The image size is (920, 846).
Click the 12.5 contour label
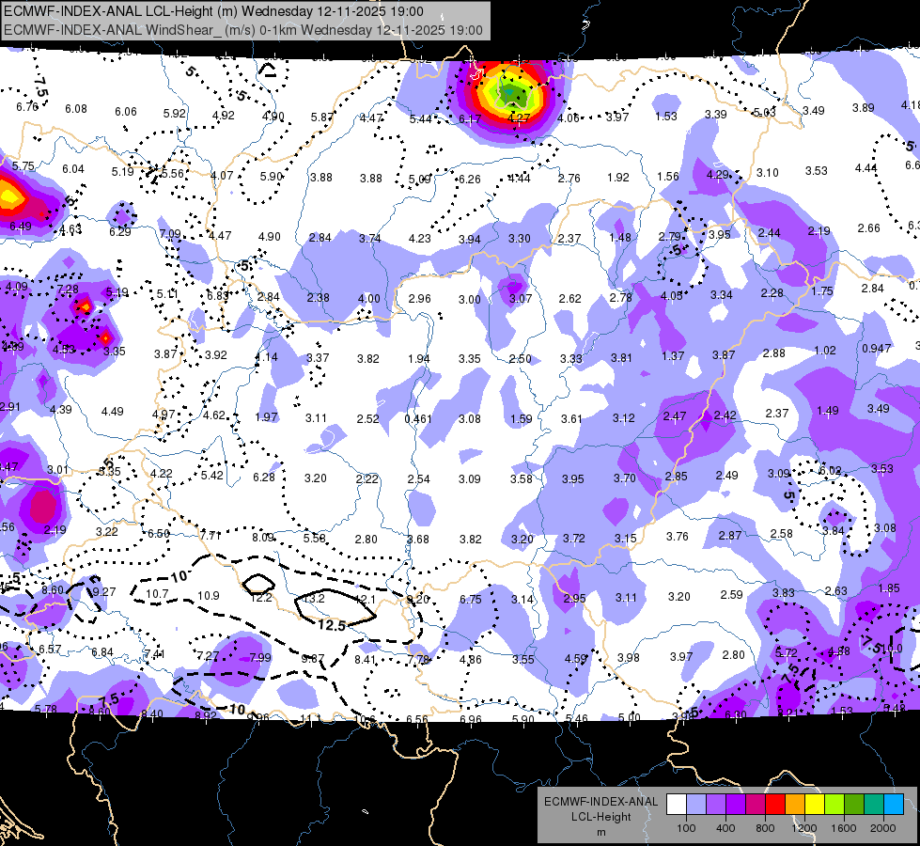[x=332, y=625]
